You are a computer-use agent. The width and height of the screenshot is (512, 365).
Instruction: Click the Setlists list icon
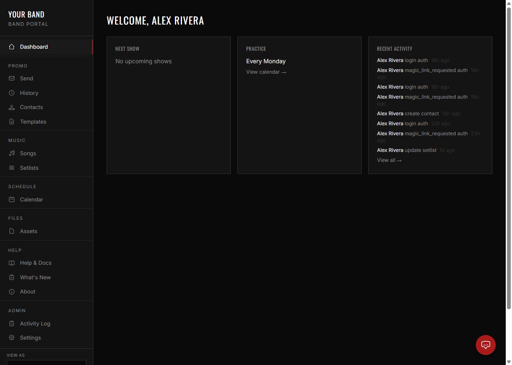[x=12, y=168]
